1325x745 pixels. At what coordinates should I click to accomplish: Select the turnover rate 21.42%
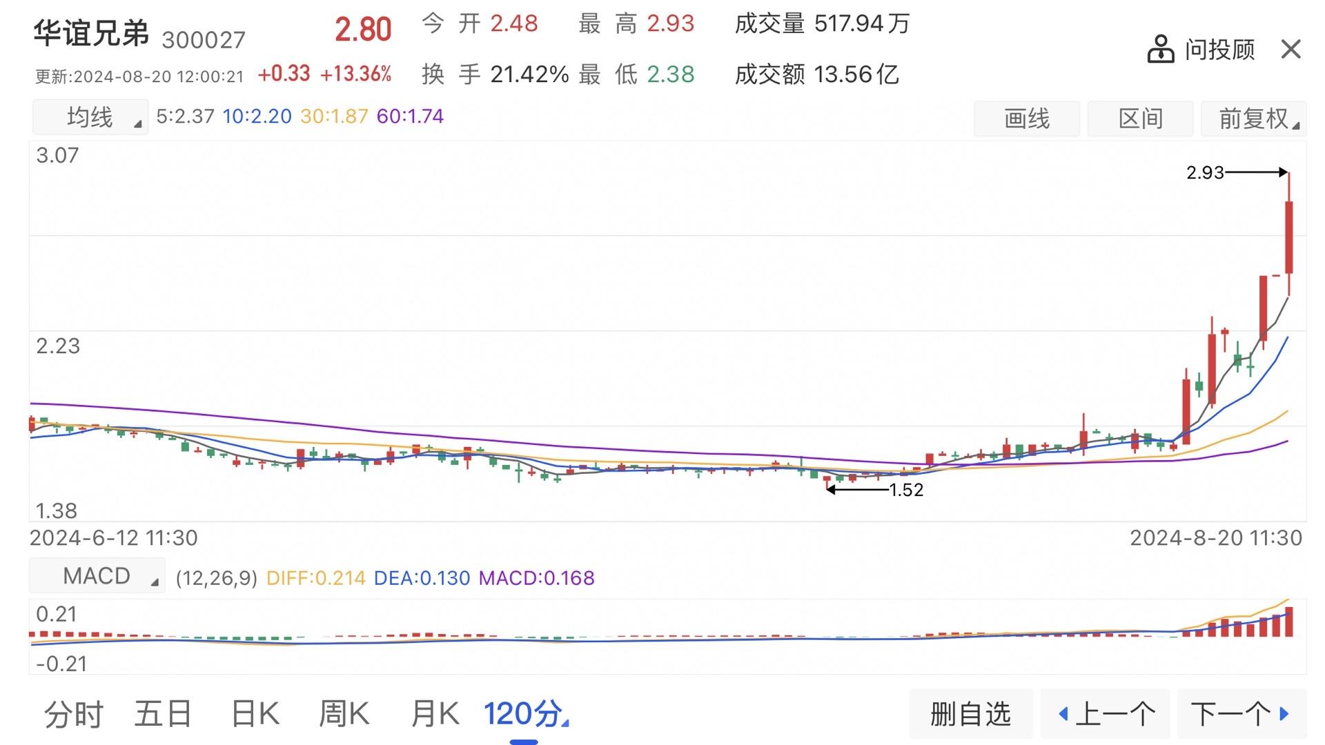(529, 74)
